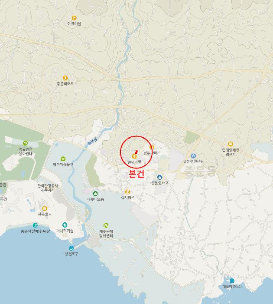Open the 박물관은 살아있다 museum icon
The height and width of the screenshot is (304, 273).
[25, 143]
